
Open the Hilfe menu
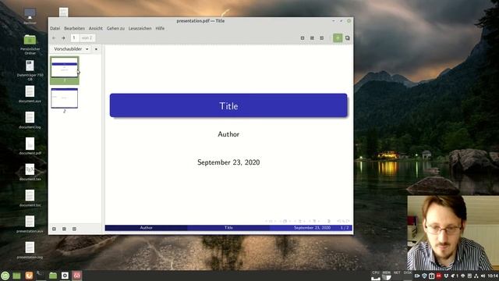160,28
